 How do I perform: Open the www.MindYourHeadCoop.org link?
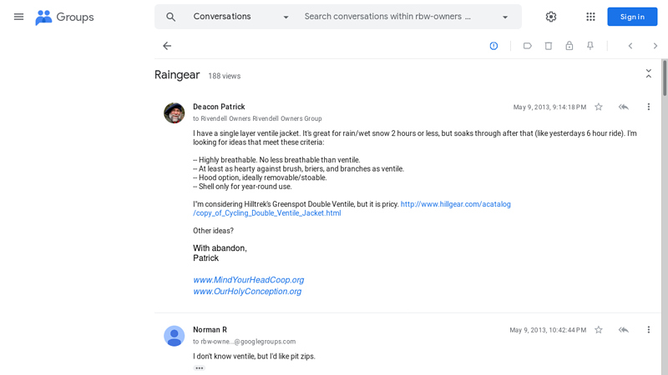click(248, 280)
